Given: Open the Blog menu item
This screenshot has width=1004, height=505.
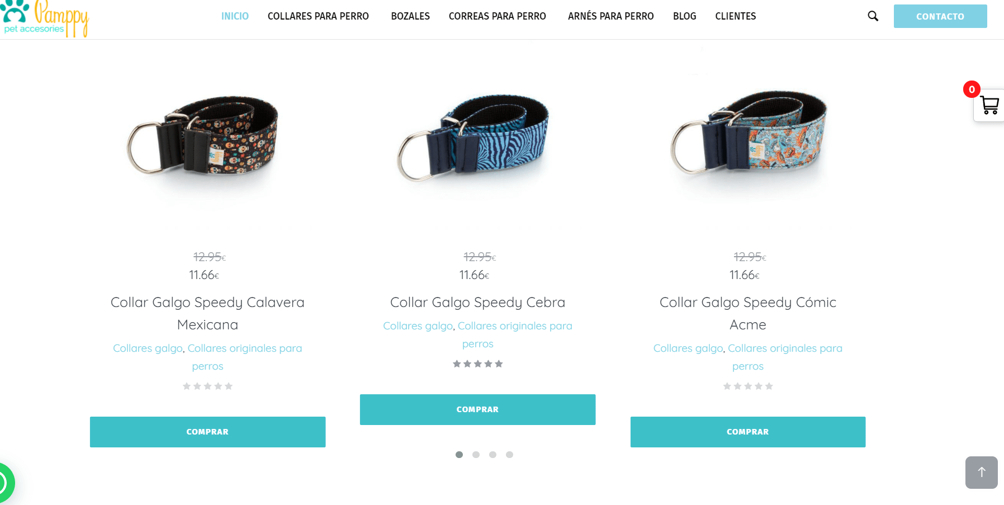Looking at the screenshot, I should coord(684,16).
